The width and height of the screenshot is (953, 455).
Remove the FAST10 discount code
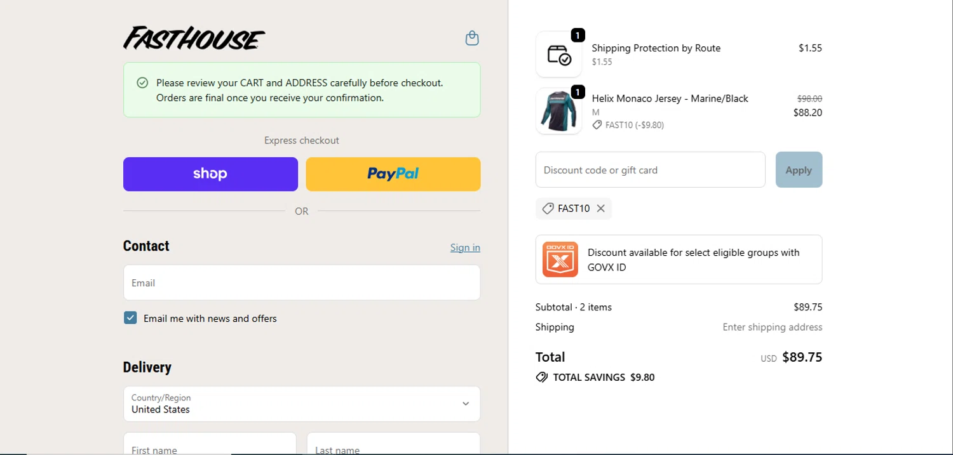click(x=600, y=208)
